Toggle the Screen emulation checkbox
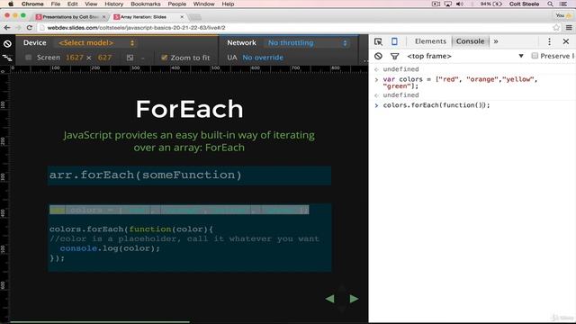576x324 pixels. tap(28, 58)
